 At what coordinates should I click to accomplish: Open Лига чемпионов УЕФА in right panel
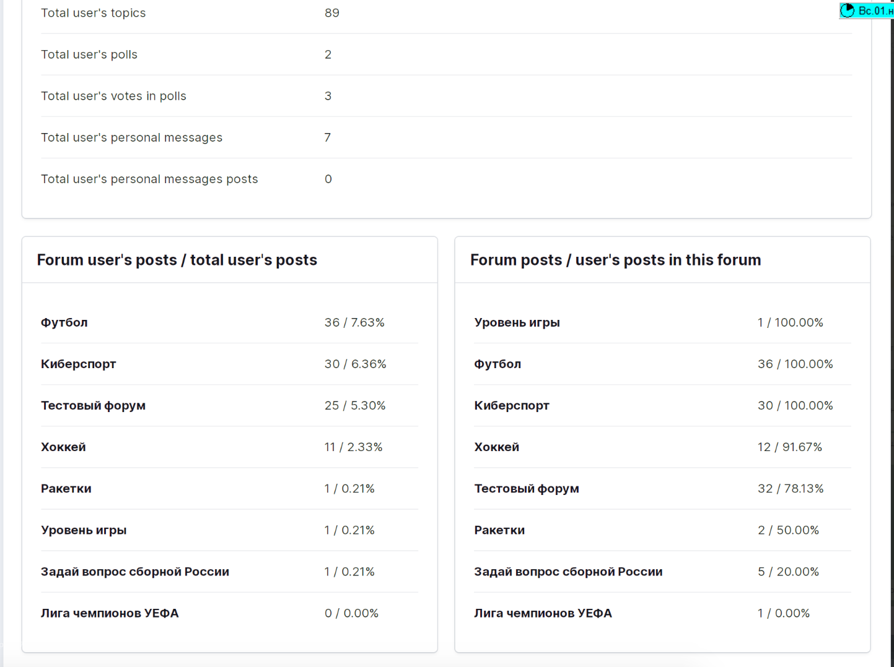click(543, 613)
